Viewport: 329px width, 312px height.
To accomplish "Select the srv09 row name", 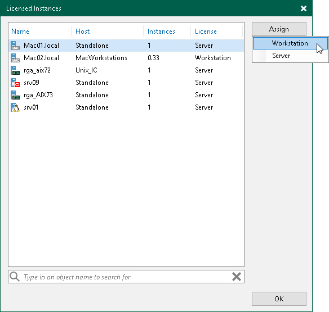I will (x=32, y=83).
